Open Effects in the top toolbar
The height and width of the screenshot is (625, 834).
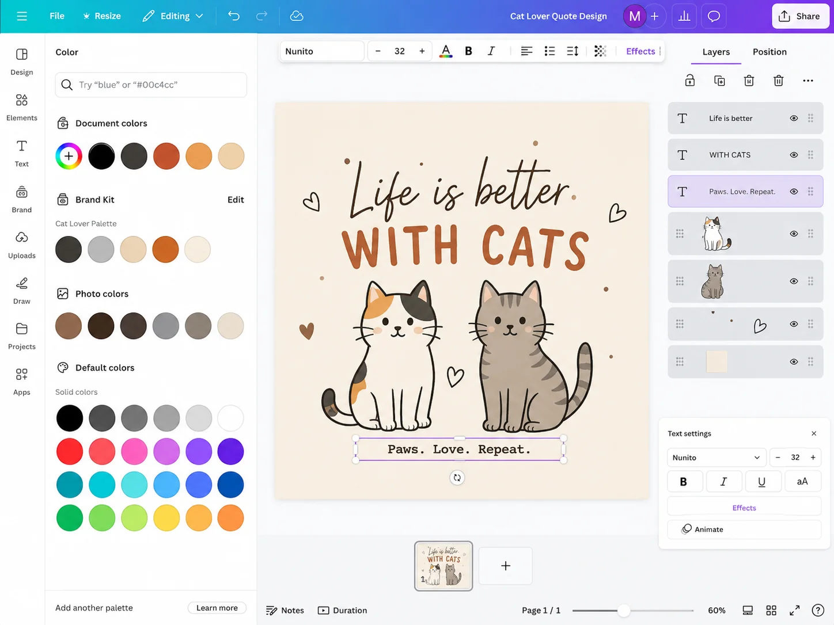(x=640, y=51)
